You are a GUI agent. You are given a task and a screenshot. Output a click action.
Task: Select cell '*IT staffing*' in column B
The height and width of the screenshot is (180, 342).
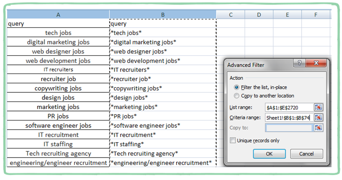(x=163, y=144)
